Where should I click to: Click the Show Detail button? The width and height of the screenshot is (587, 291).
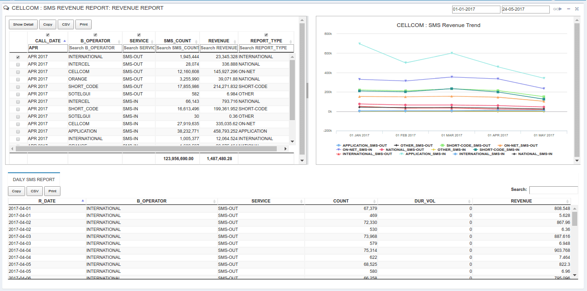[23, 24]
